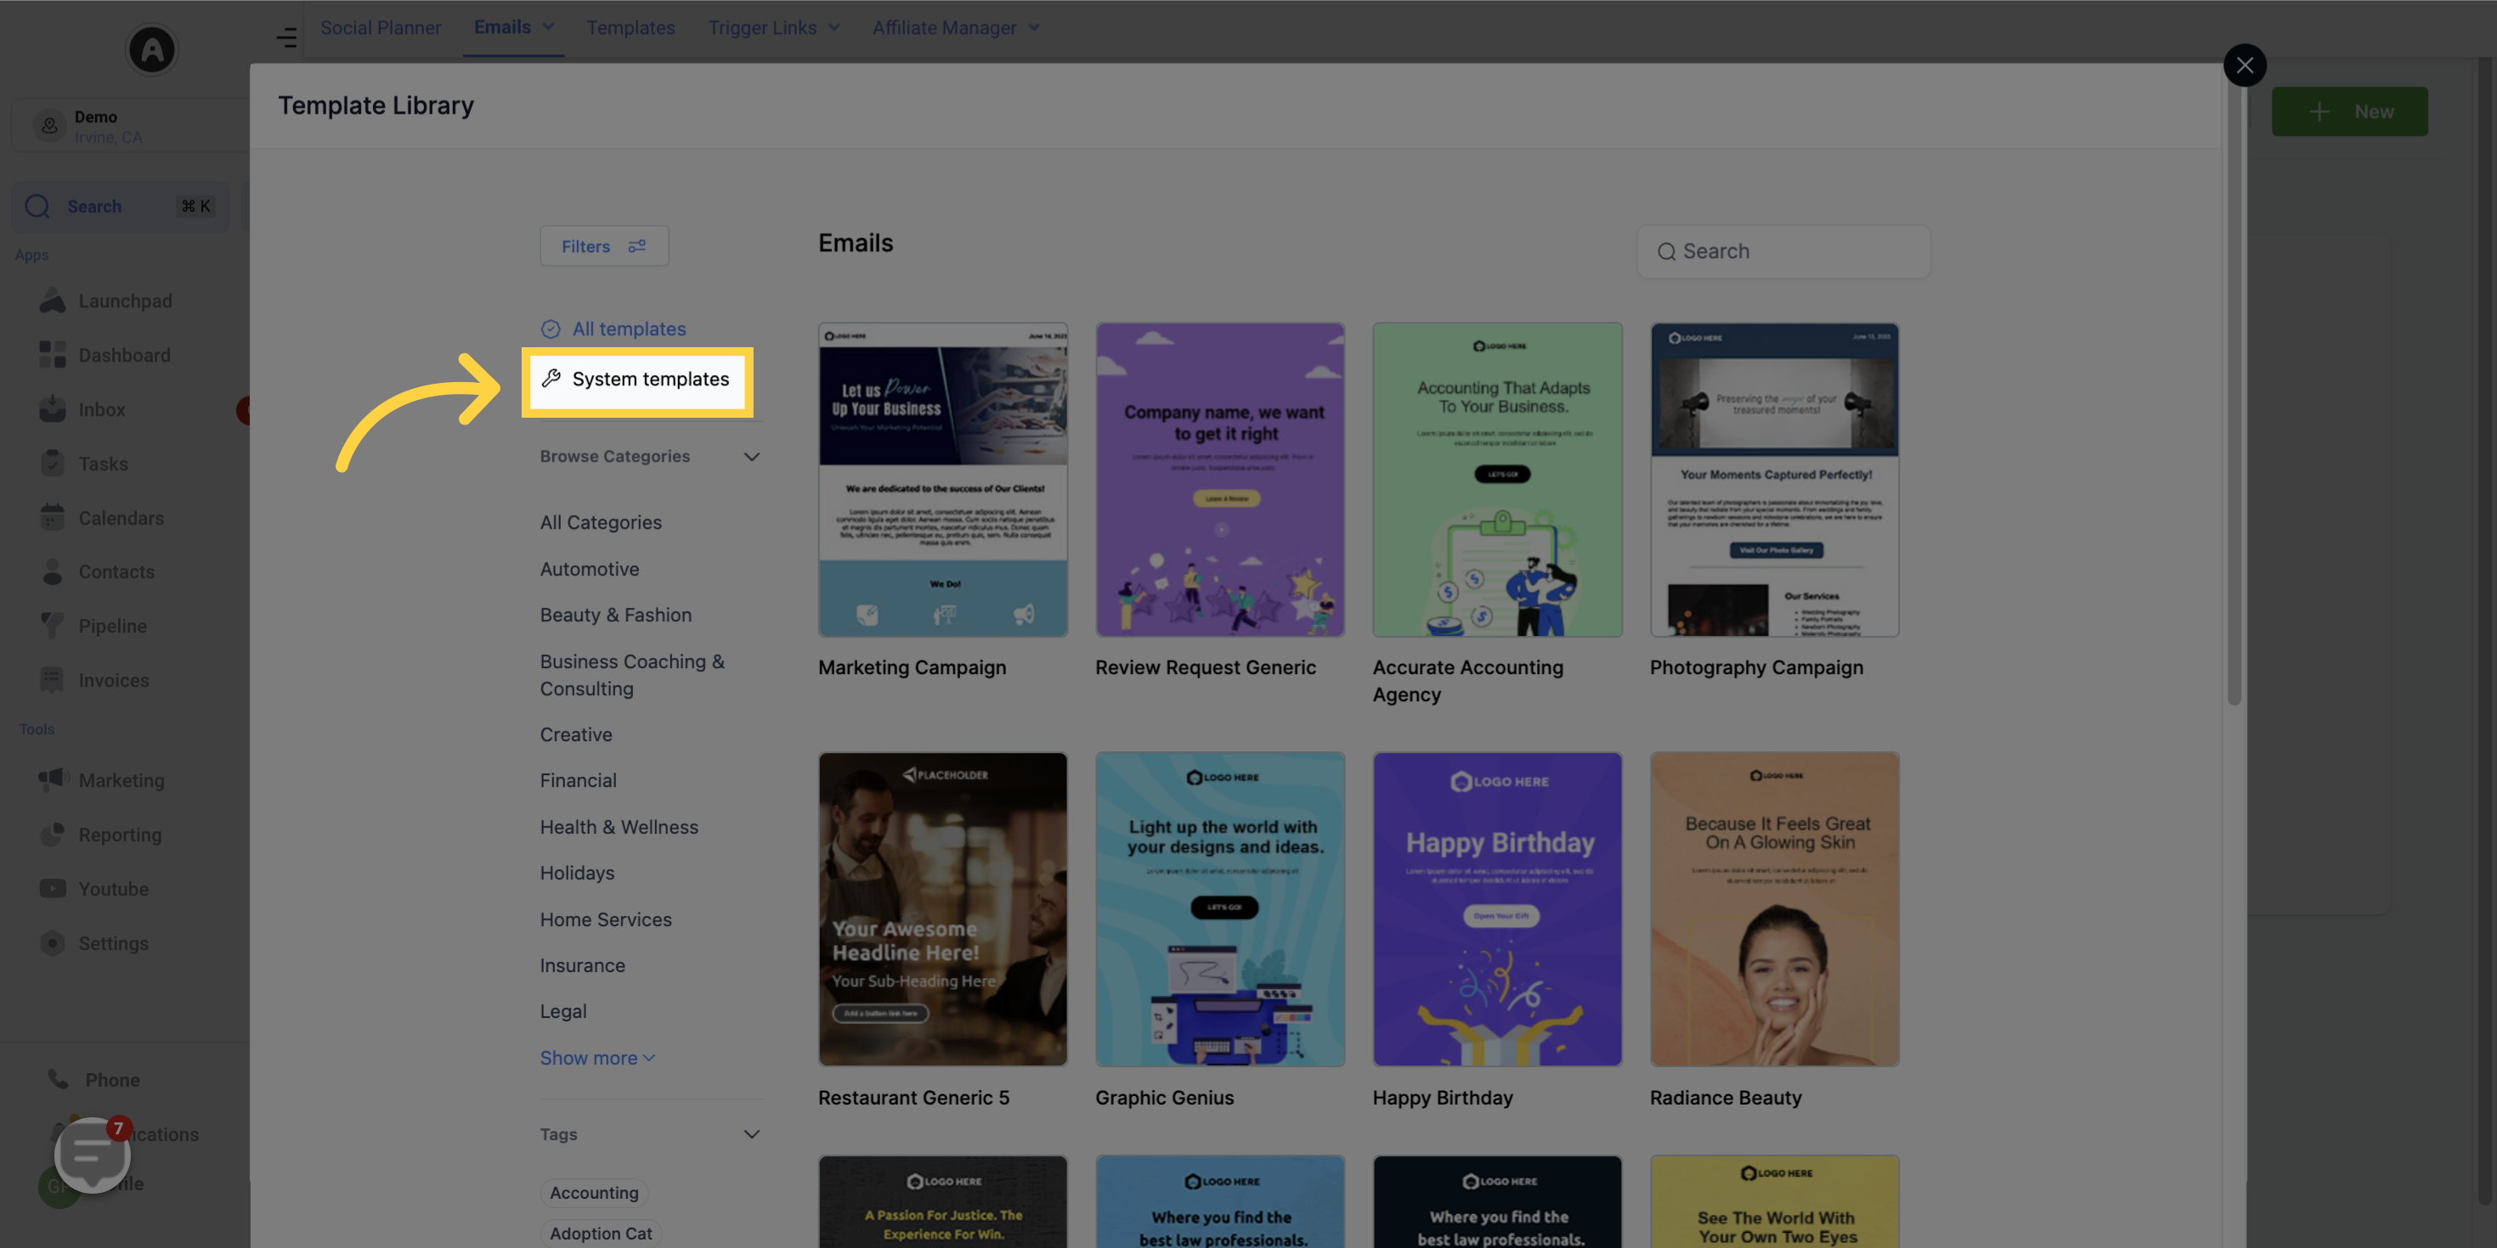The image size is (2497, 1248).
Task: Open the Accurate Accounting Agency thumbnail
Action: [1498, 480]
